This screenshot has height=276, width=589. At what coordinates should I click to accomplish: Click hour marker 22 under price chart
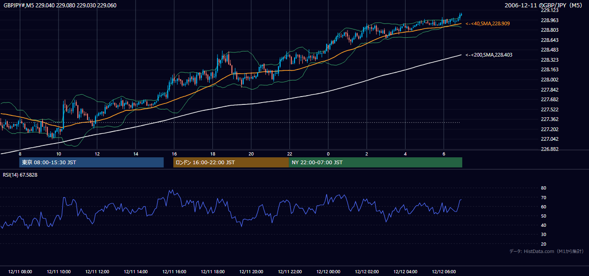click(x=289, y=153)
